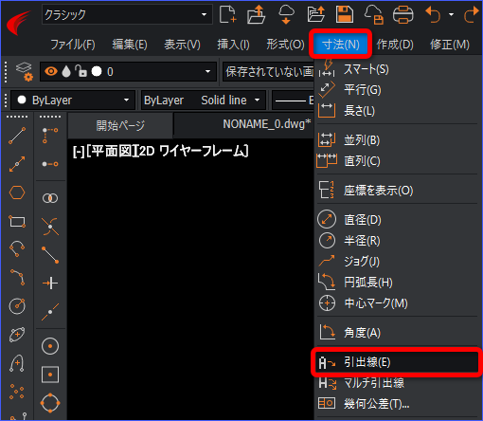Click the New drawing file icon

(227, 14)
